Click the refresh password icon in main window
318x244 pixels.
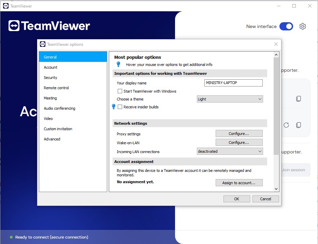point(286,125)
